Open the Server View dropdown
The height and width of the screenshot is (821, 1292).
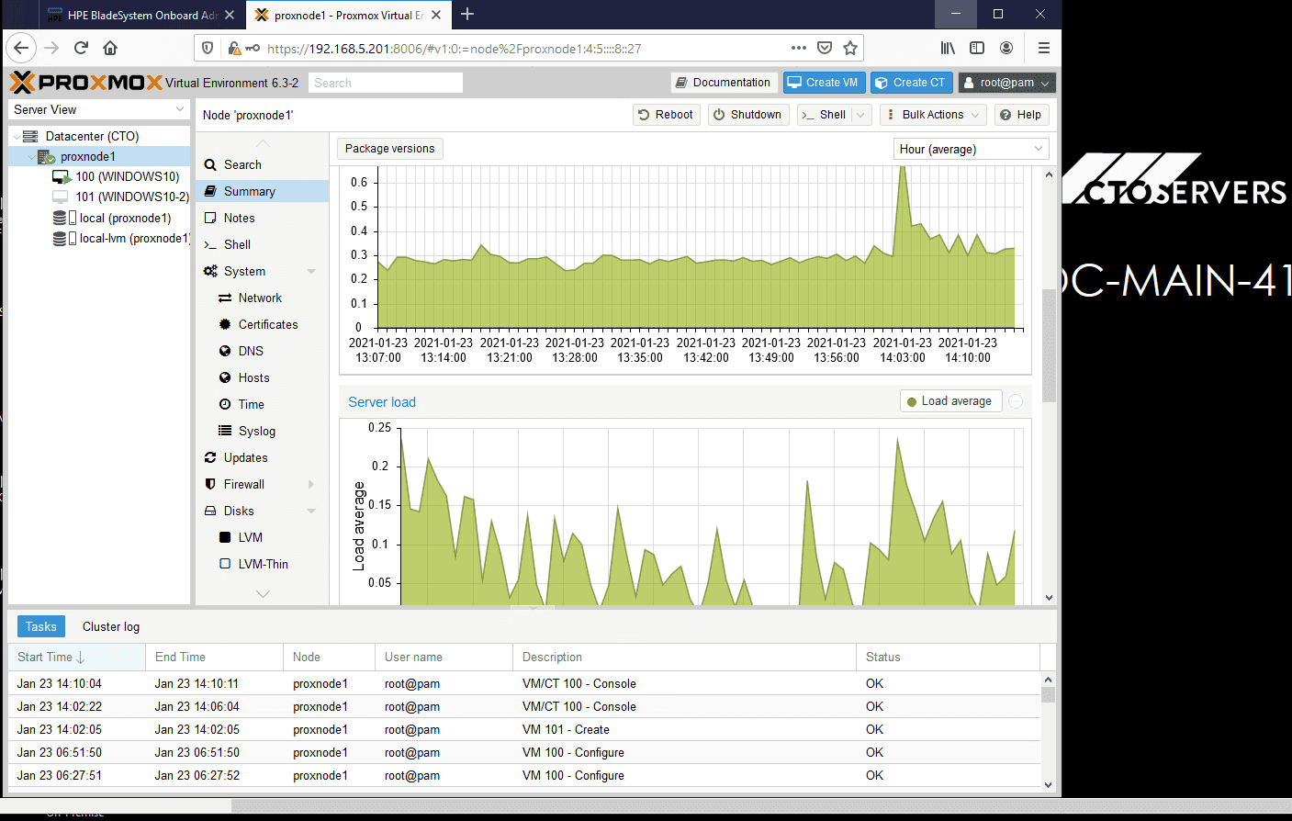[99, 109]
